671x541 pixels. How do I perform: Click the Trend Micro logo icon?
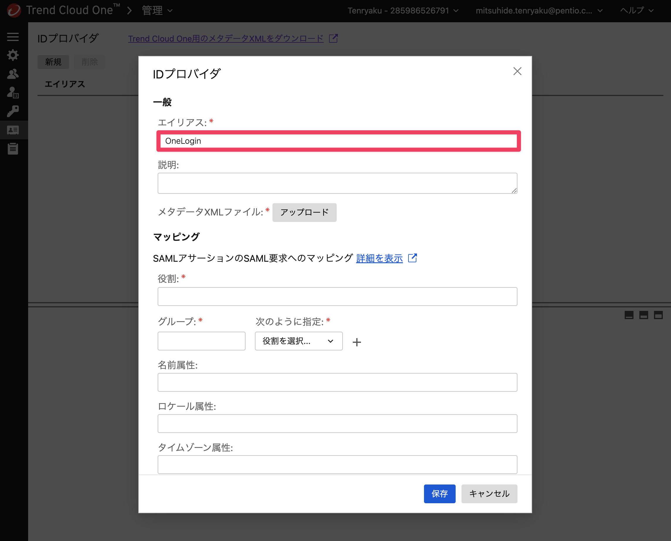[14, 11]
